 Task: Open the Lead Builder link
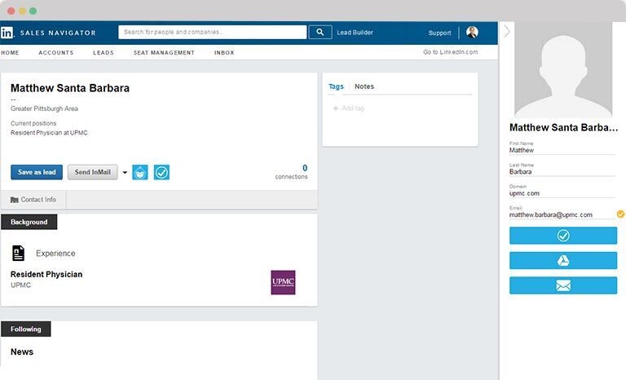(355, 33)
